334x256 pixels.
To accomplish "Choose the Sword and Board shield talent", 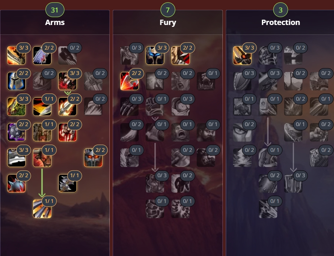I will (293, 183).
